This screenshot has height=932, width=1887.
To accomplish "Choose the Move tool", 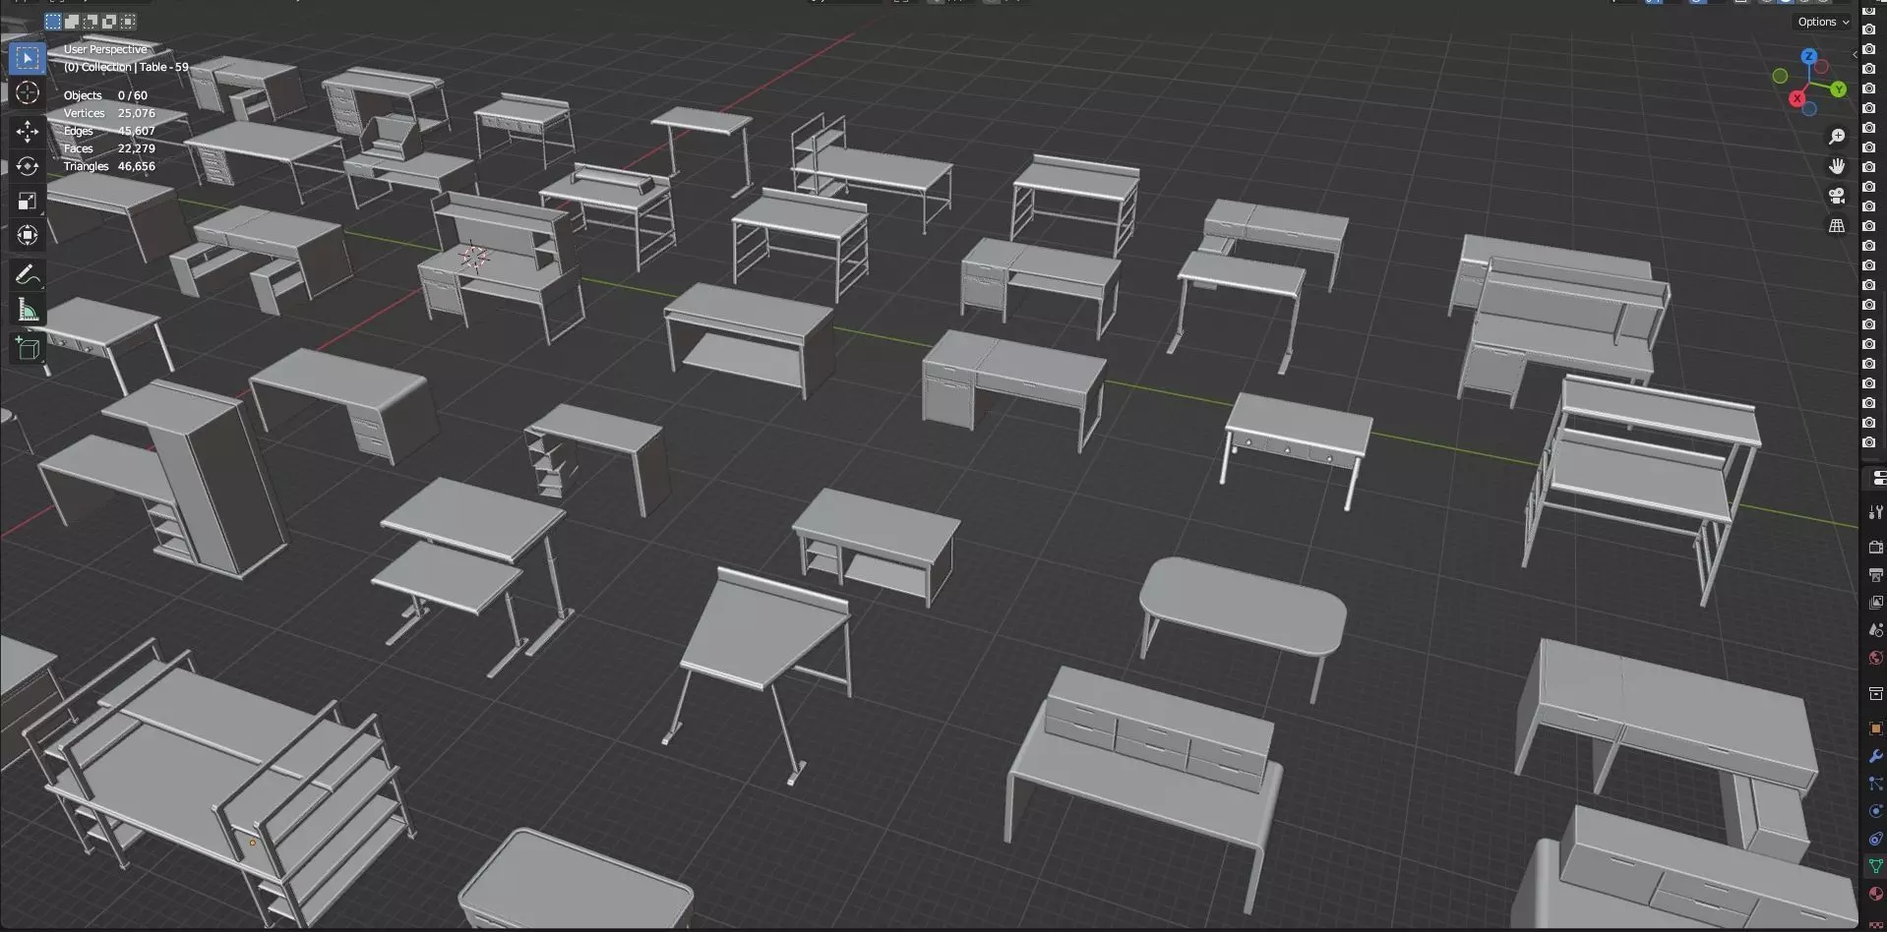I will point(28,132).
